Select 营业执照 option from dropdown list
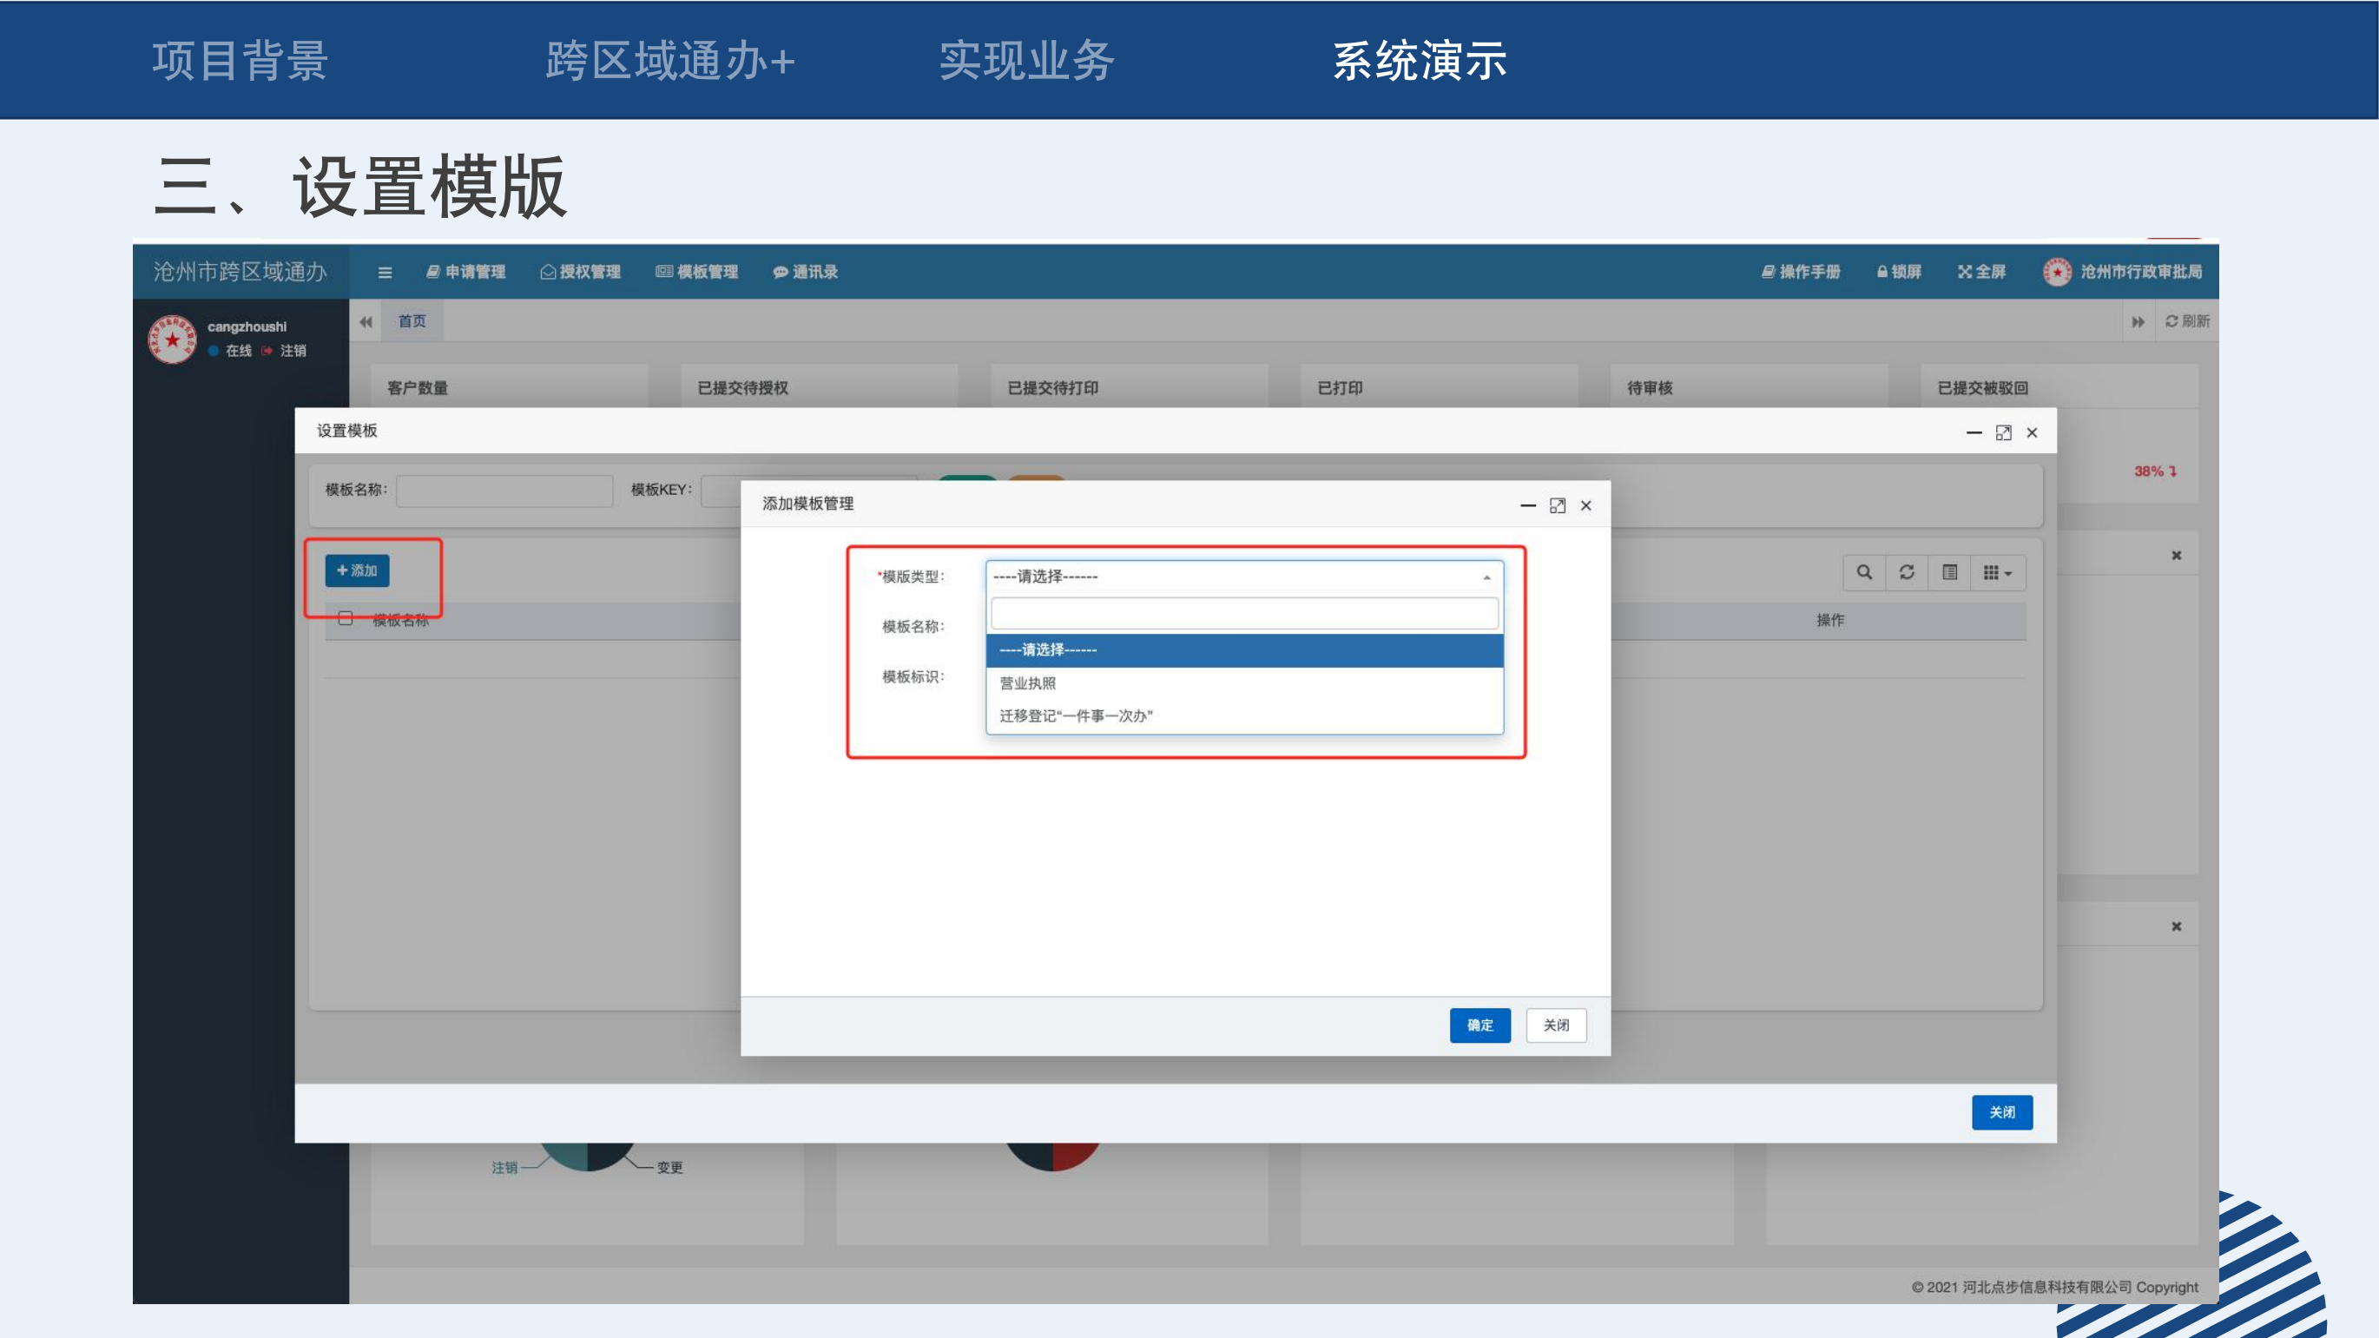 click(x=1027, y=683)
